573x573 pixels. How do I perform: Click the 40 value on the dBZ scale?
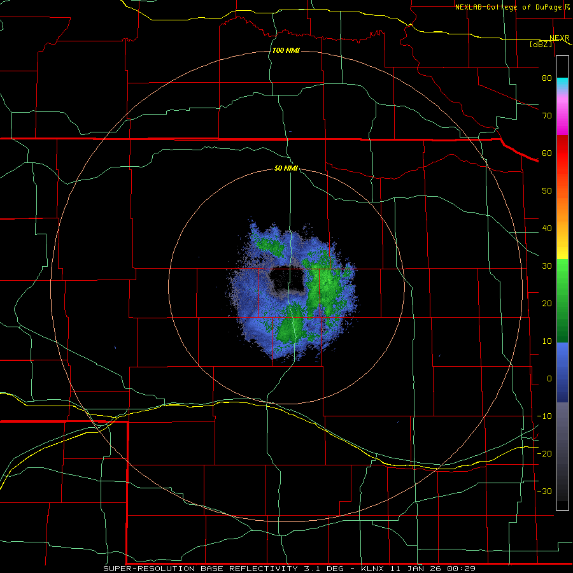[547, 229]
